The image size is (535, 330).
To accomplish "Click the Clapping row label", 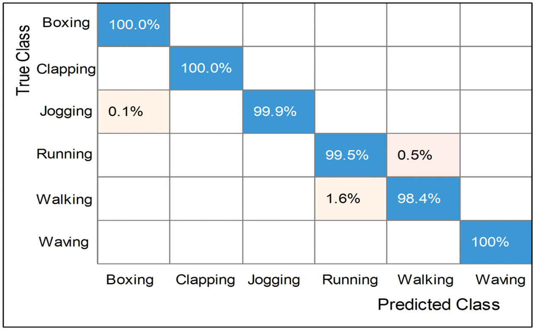I will coord(66,69).
